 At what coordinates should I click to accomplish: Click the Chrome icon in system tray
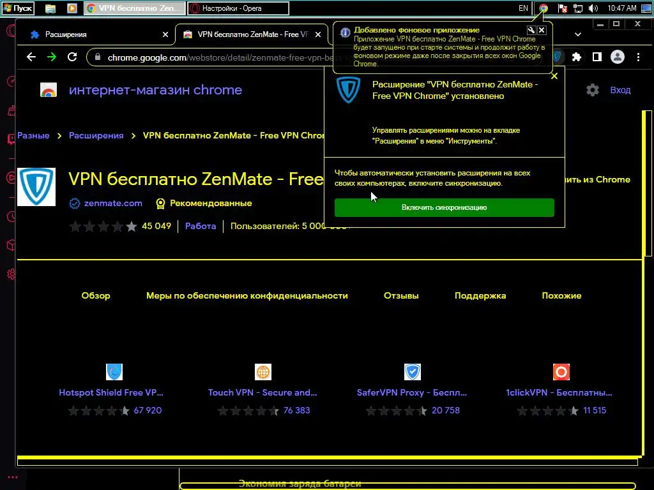coord(543,8)
